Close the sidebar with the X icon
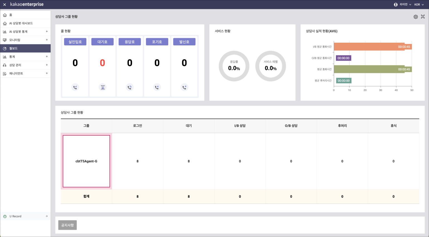This screenshot has height=237, width=429. coord(4,5)
